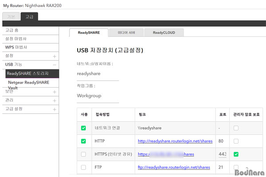Click the \\readyshare network path text
Viewport: 266px width, 177px height.
point(150,128)
